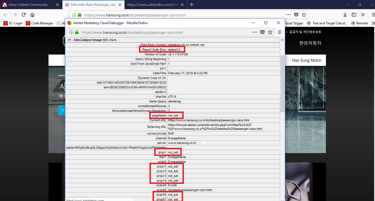Open SC-Login bookmark
The width and height of the screenshot is (375, 201).
[13, 23]
